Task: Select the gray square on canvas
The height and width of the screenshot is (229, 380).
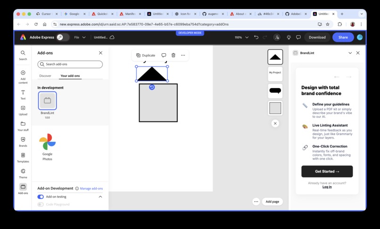Action: pos(158,103)
